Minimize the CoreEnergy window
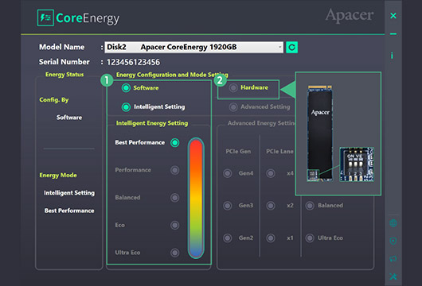 point(393,34)
